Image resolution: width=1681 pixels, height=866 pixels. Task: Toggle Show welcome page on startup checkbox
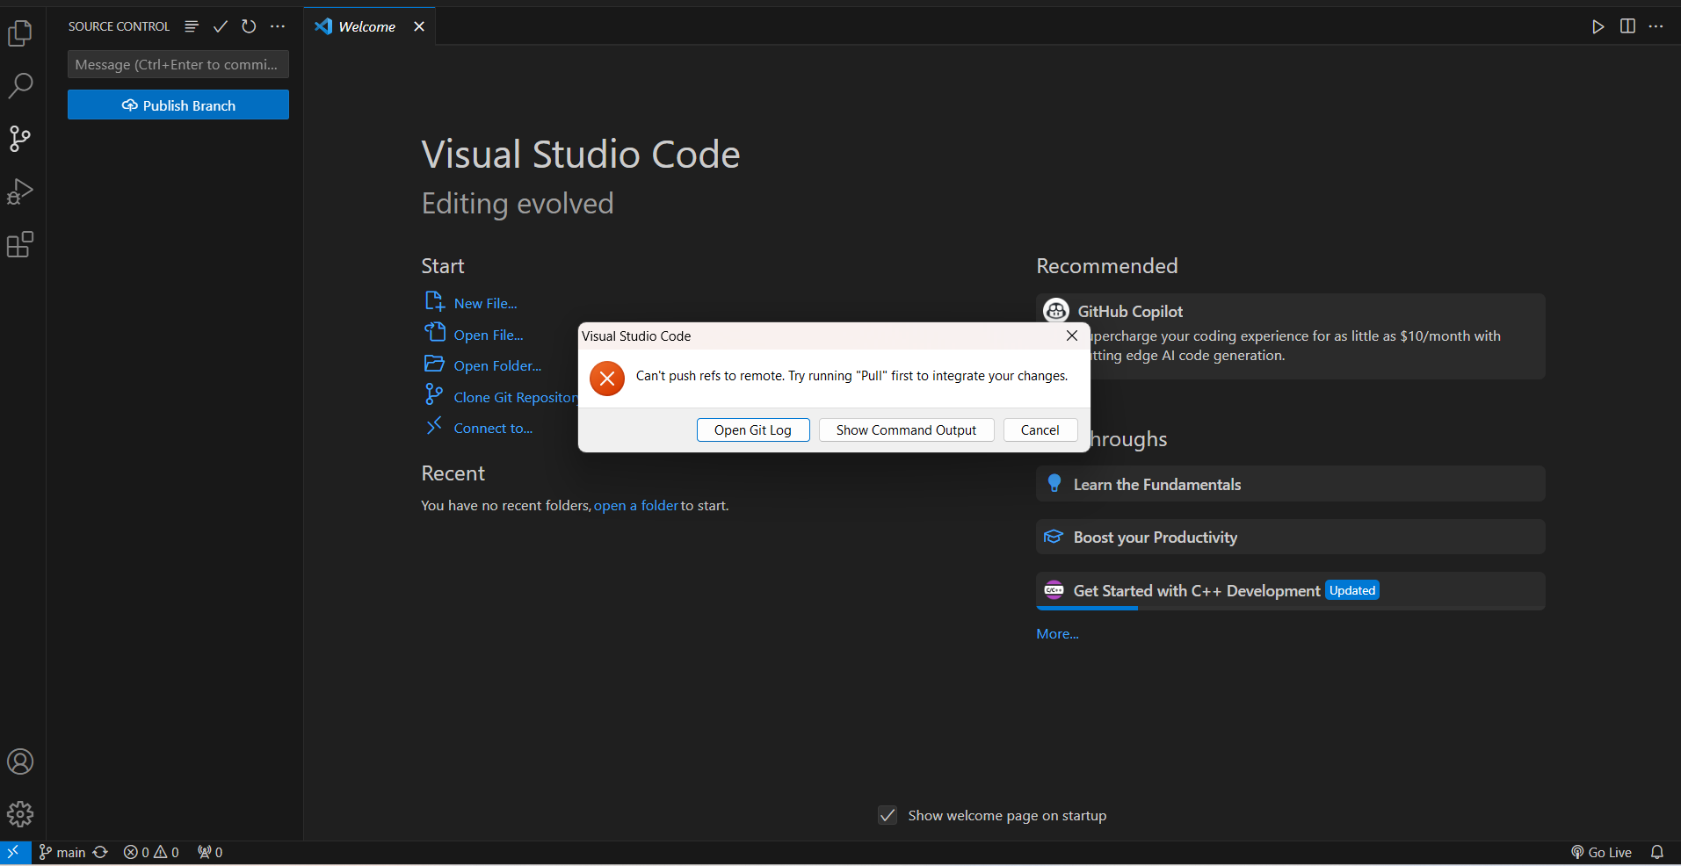click(x=888, y=815)
